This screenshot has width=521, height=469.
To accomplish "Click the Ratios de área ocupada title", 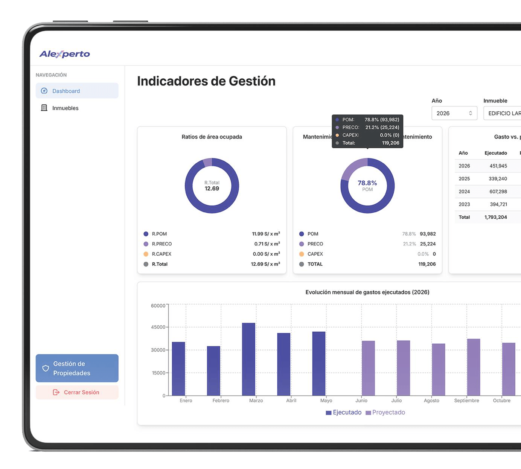I will point(212,137).
